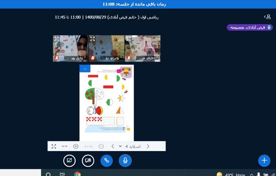Open the Haze weather widget
Screen dimensions: 276x176
[231, 175]
